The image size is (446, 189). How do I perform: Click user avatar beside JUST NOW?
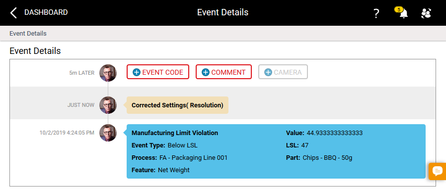point(108,105)
